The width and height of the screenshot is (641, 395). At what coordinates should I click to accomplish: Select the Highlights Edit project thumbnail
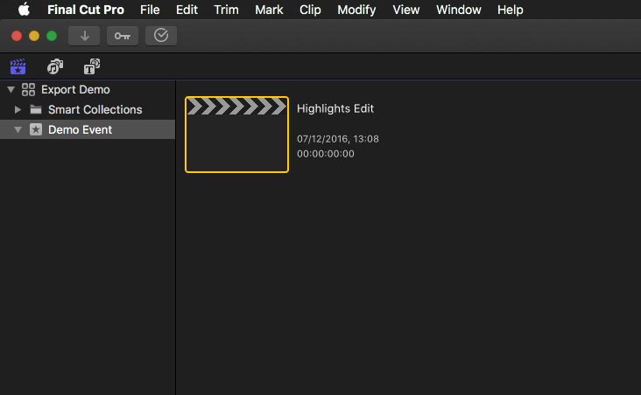(236, 135)
